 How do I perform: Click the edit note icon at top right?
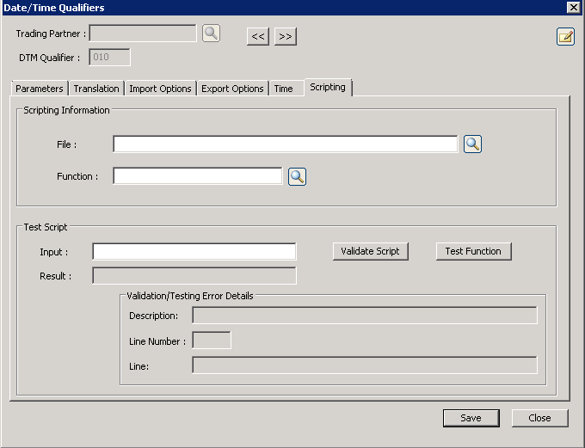coord(565,36)
